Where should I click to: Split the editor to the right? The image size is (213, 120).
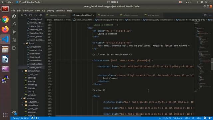(205, 15)
